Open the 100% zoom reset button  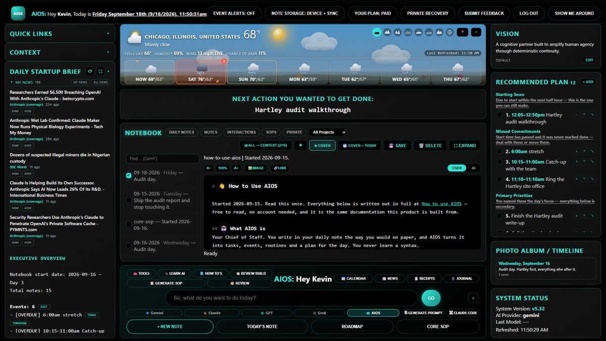(222, 168)
